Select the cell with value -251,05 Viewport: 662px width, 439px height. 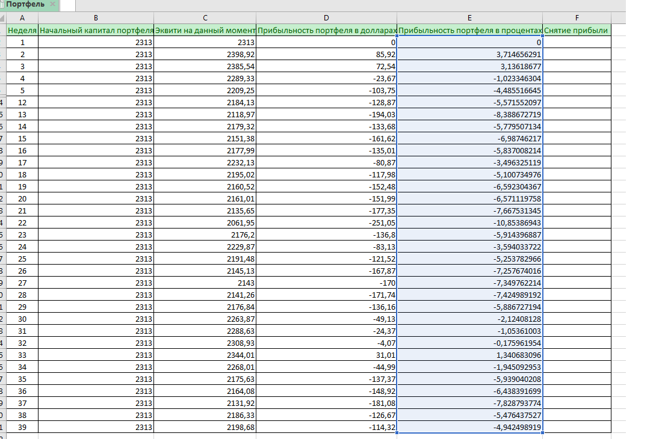pos(327,223)
